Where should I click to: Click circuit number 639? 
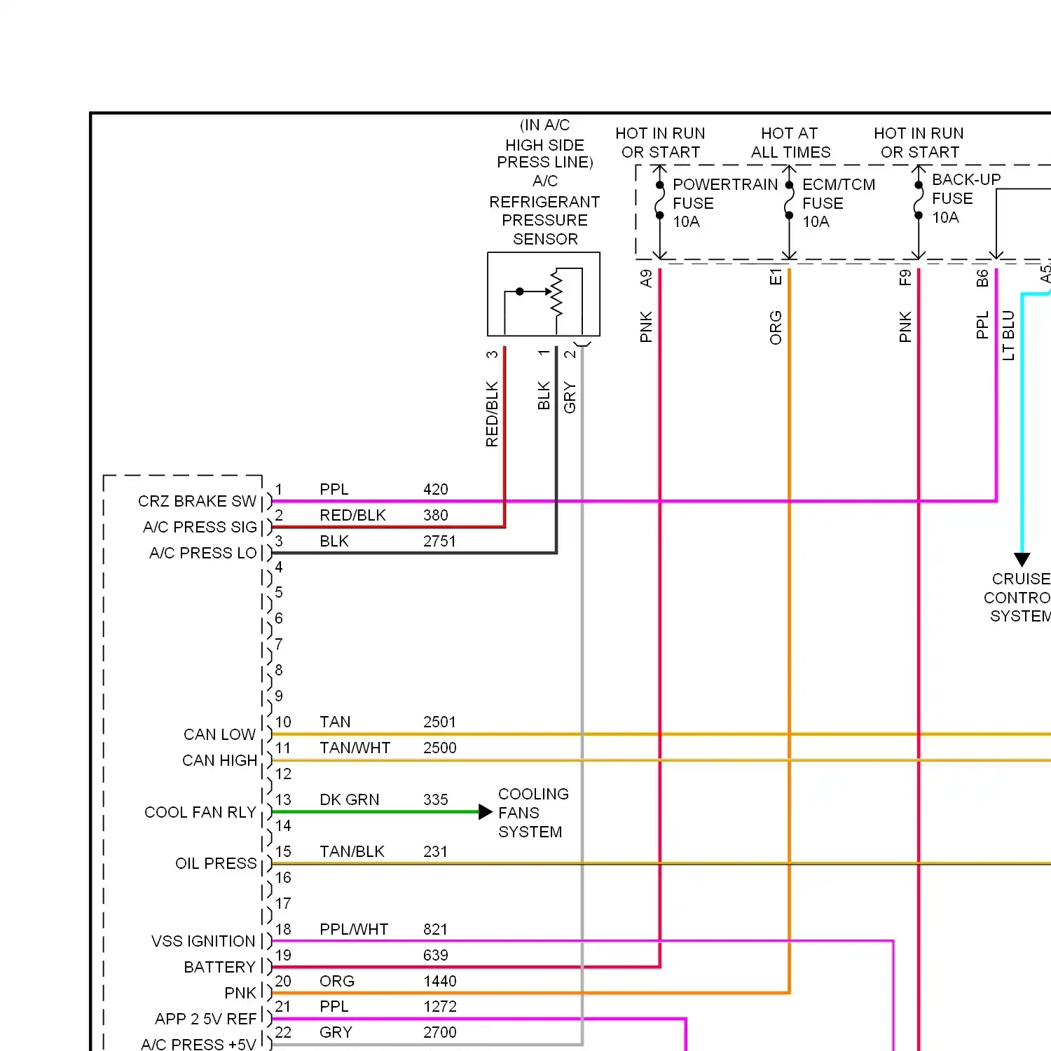tap(436, 955)
